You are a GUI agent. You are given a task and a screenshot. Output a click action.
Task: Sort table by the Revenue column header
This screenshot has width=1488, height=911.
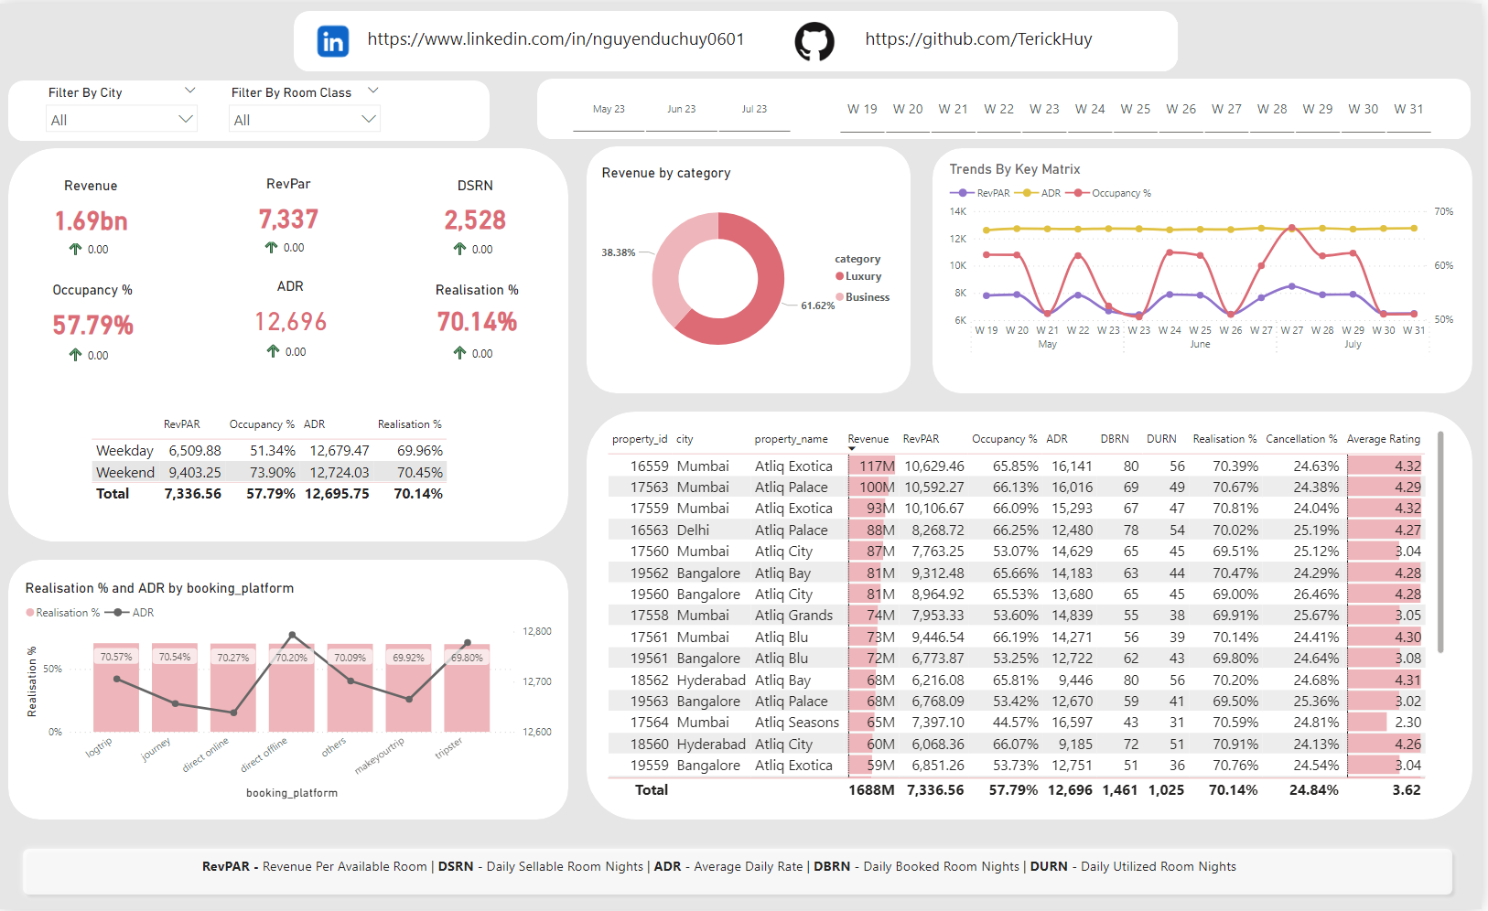pos(868,439)
